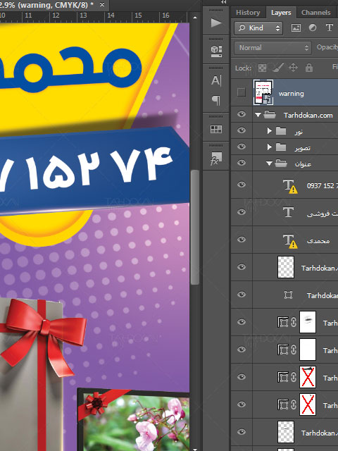This screenshot has height=451, width=338.
Task: Open the Swatches grid panel icon
Action: [x=216, y=129]
